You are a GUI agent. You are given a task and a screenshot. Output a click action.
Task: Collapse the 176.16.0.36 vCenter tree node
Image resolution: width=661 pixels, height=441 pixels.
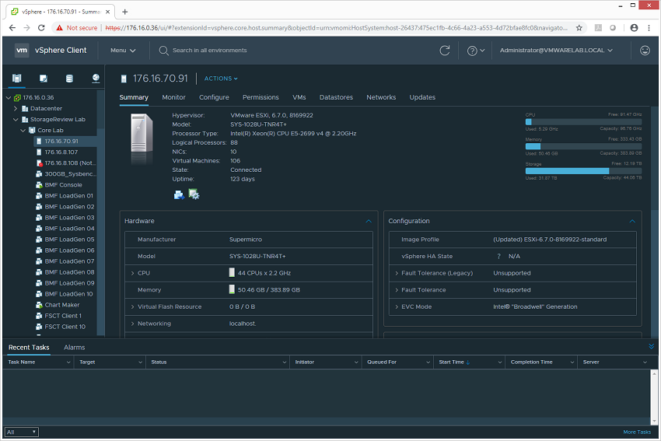9,98
